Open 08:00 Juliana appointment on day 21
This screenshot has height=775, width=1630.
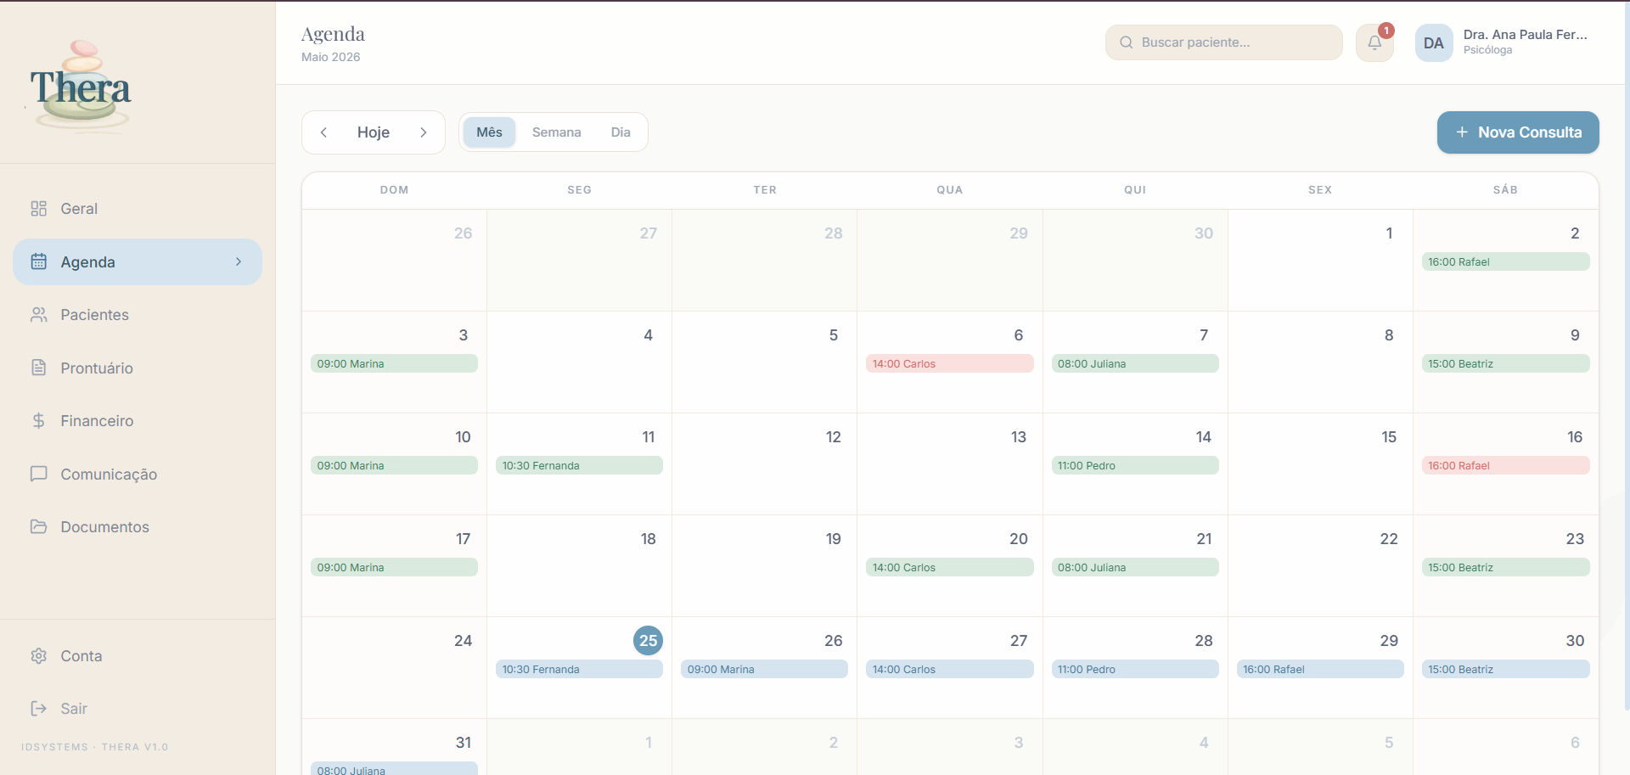point(1135,567)
